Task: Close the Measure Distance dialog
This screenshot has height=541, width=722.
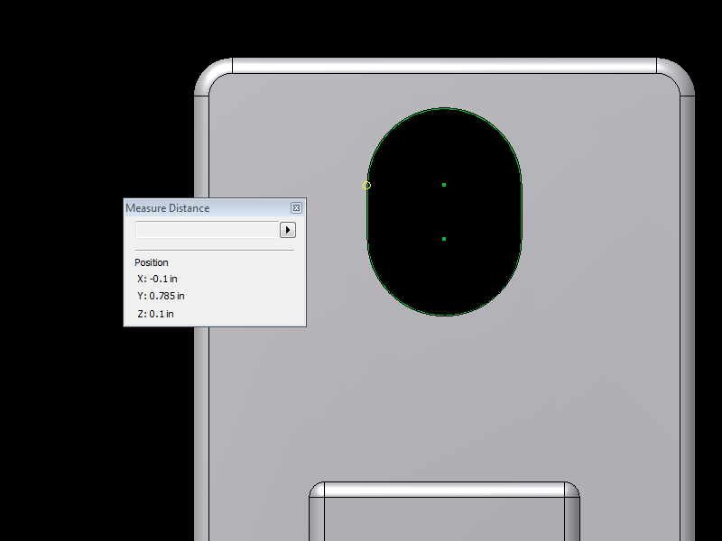Action: click(297, 208)
